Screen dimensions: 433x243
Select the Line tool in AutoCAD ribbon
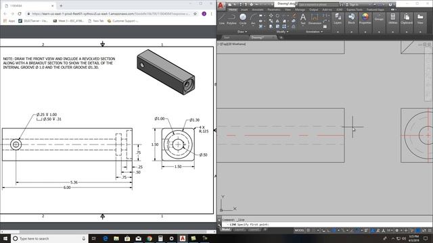pyautogui.click(x=222, y=19)
